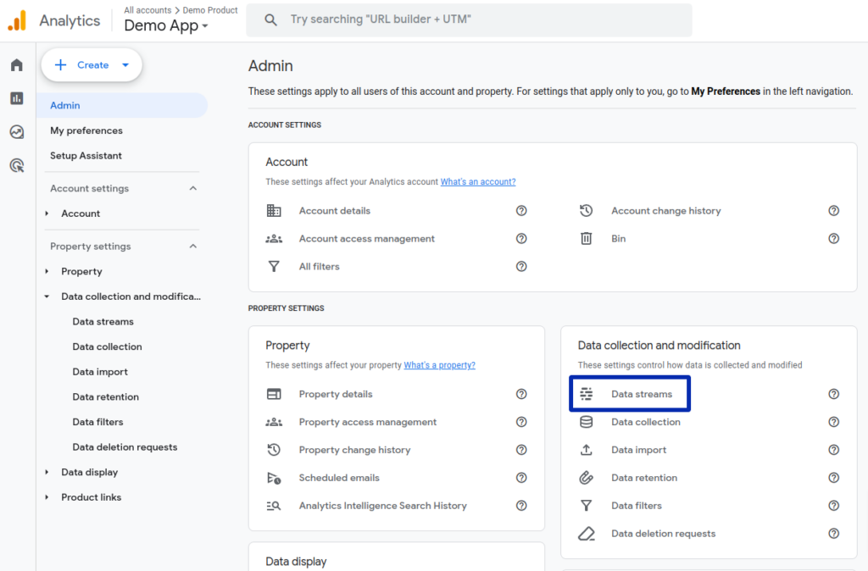Open Scheduled emails setting

[339, 478]
